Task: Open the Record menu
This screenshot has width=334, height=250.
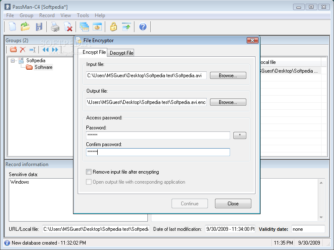Action: point(47,15)
